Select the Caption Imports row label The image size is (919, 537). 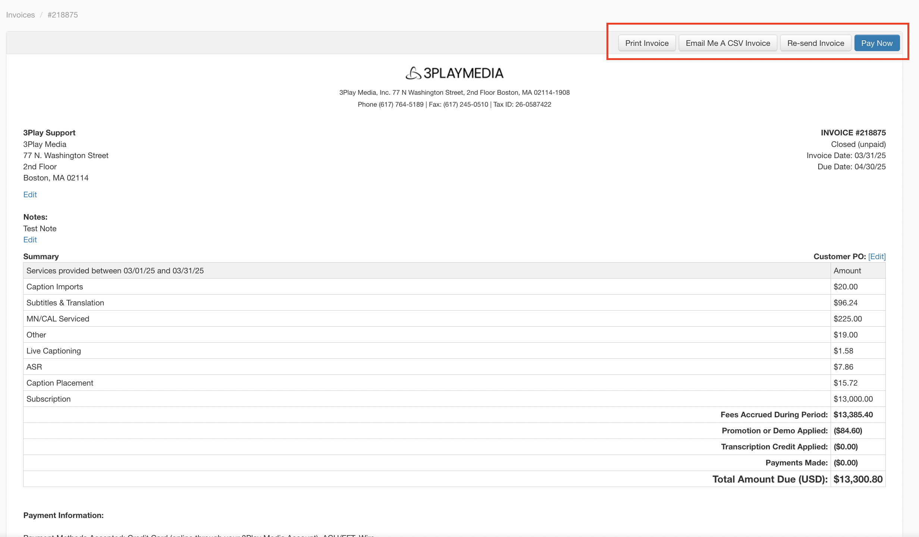click(55, 287)
